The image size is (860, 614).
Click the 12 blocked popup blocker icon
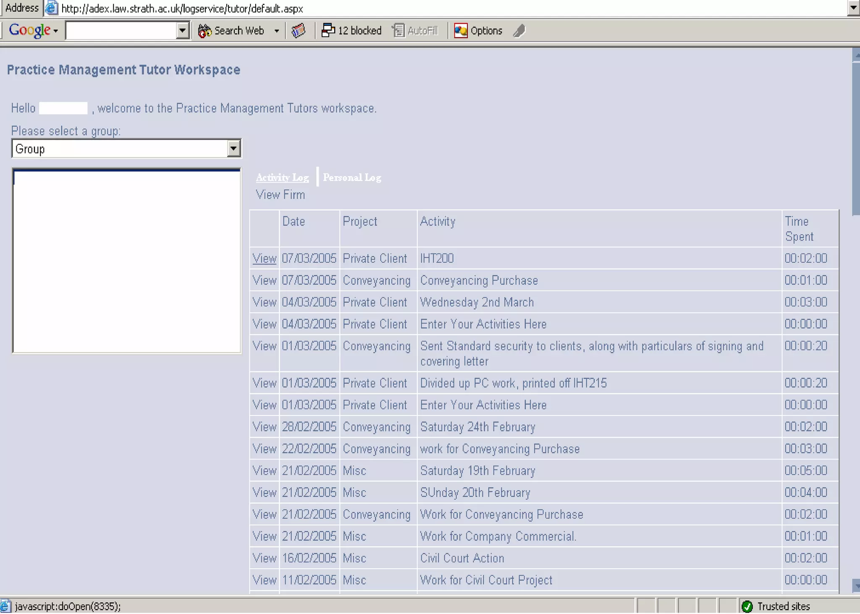[328, 31]
